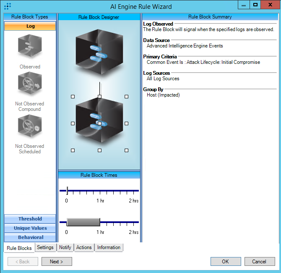The height and width of the screenshot is (273, 281).
Task: Expand the Behavioral rule block section
Action: (x=30, y=237)
